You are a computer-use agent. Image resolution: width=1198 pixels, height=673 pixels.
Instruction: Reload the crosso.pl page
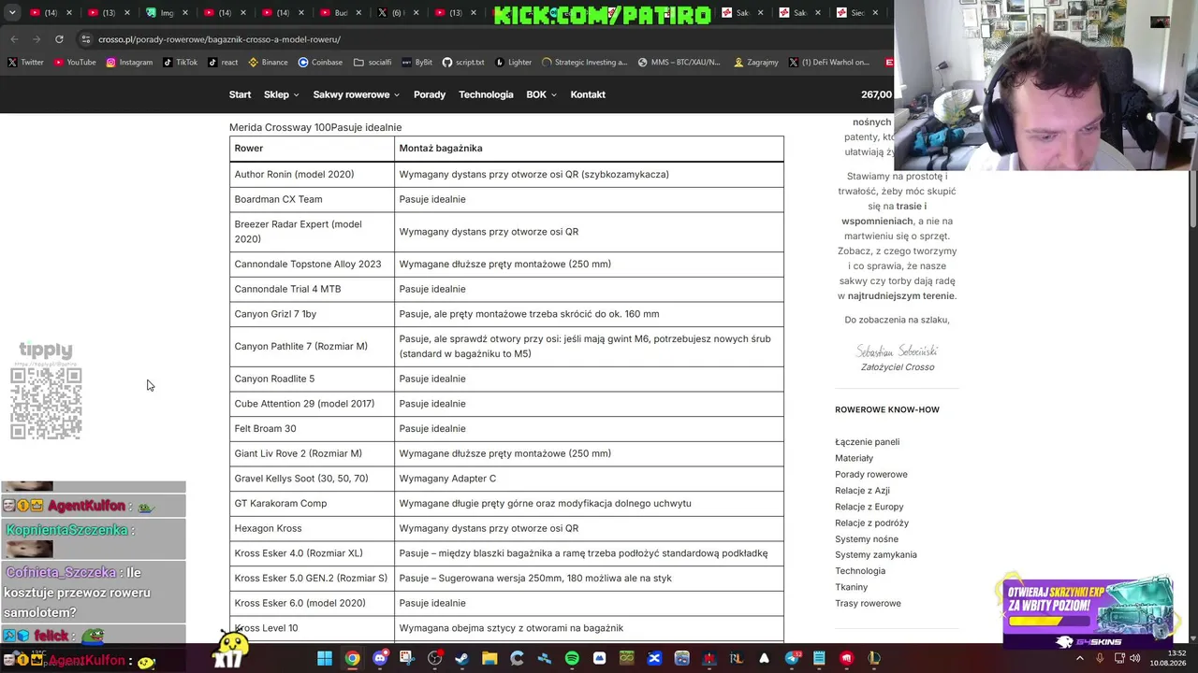click(x=59, y=39)
